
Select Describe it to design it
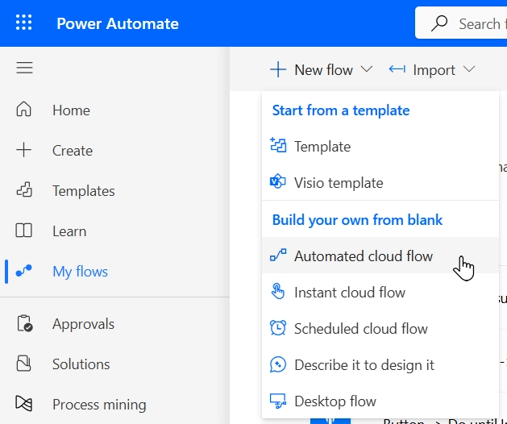(364, 365)
